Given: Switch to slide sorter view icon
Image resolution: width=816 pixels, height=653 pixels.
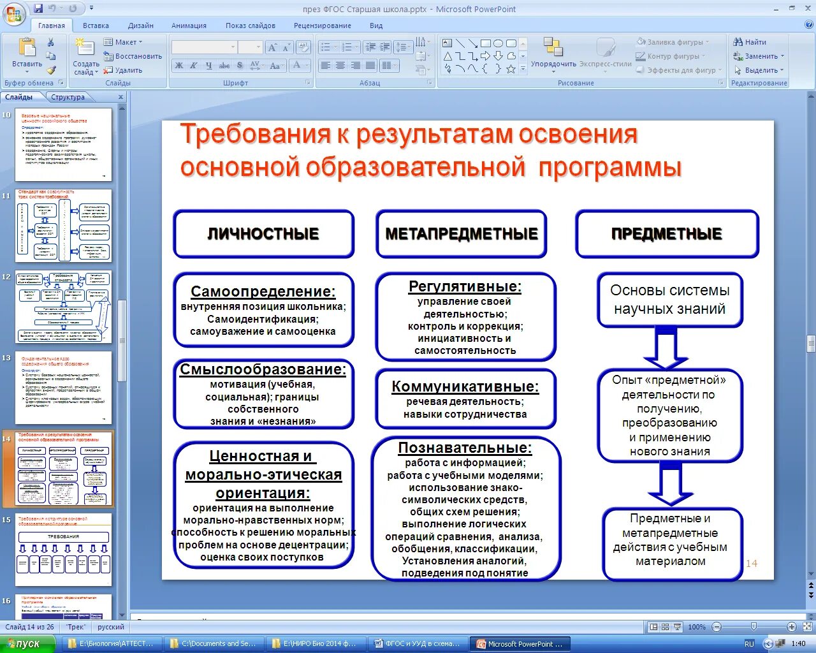Looking at the screenshot, I should point(666,627).
